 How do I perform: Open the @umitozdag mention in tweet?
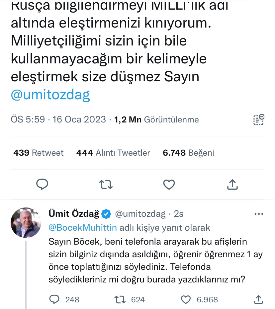point(50,95)
